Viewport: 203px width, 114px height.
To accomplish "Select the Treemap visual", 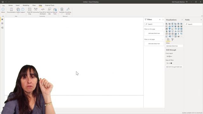I will pos(181,29).
